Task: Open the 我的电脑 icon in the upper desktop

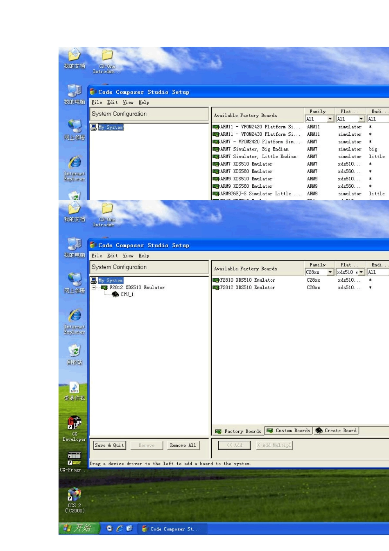Action: [x=75, y=94]
